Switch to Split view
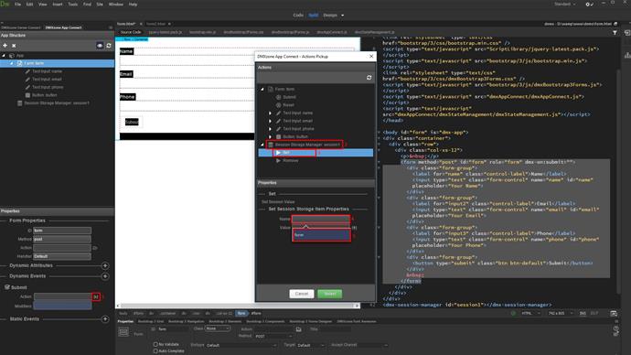Viewport: 631px width, 355px height. pos(313,16)
